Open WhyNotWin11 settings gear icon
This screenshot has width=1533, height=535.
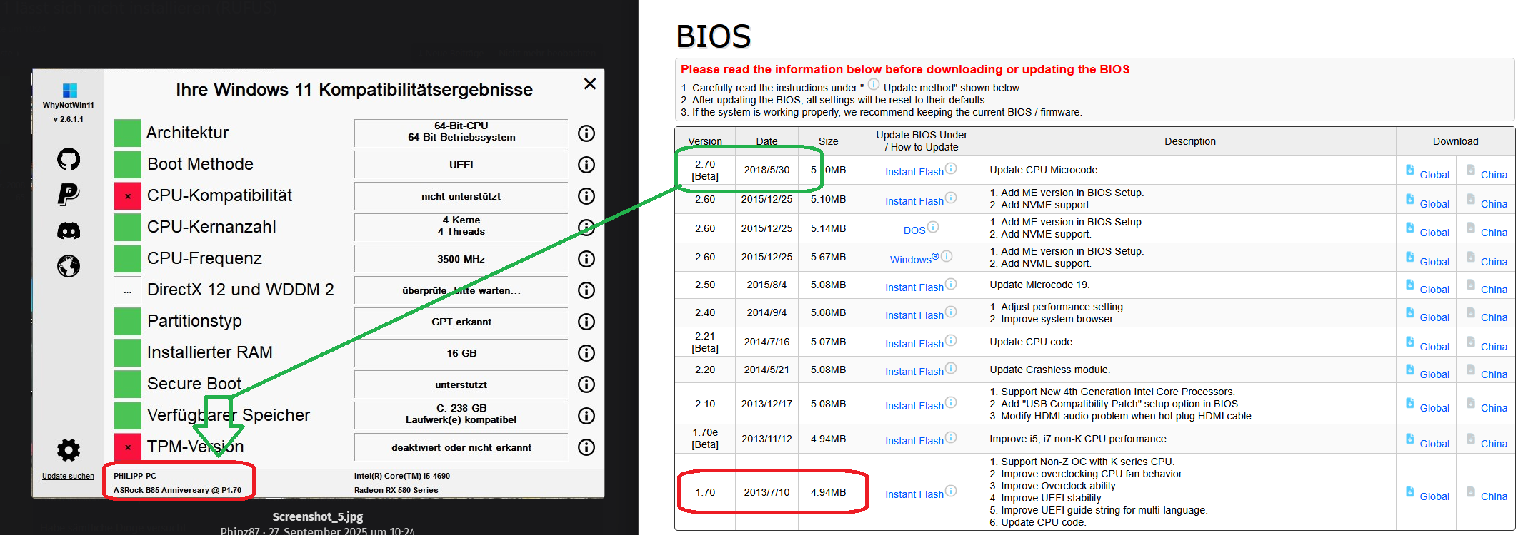pyautogui.click(x=69, y=450)
